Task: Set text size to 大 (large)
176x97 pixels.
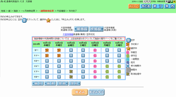Action: tap(149, 2)
